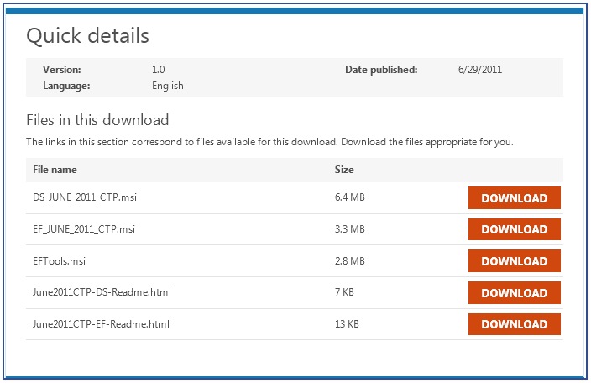Viewport: 591px width, 383px height.
Task: Click the Quick details heading
Action: (88, 36)
